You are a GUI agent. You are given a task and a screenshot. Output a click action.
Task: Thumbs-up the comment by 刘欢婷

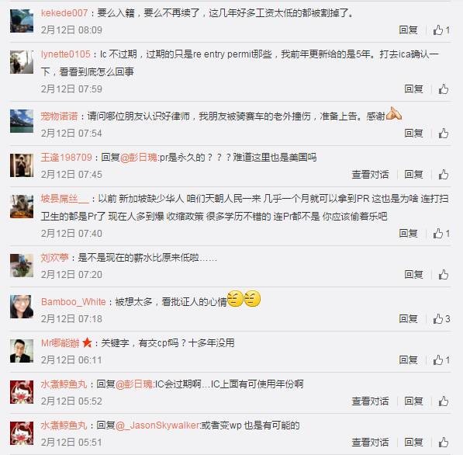(x=443, y=275)
